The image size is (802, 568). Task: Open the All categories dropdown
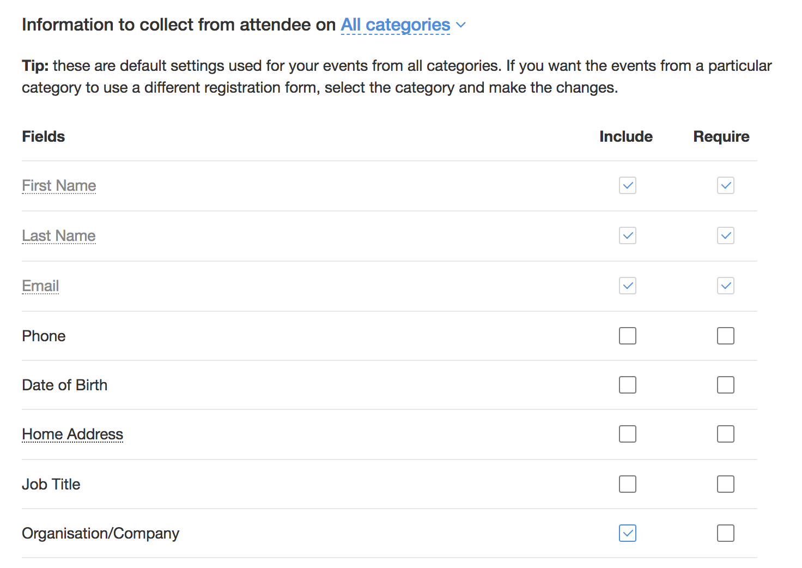[x=396, y=25]
